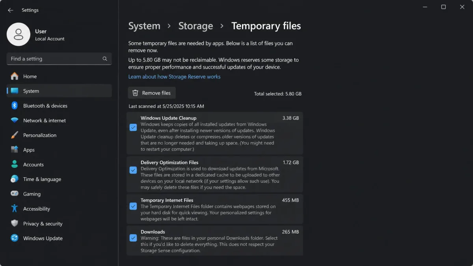Uncheck the Downloads checkbox
Screen dimensions: 473x266
pos(133,238)
